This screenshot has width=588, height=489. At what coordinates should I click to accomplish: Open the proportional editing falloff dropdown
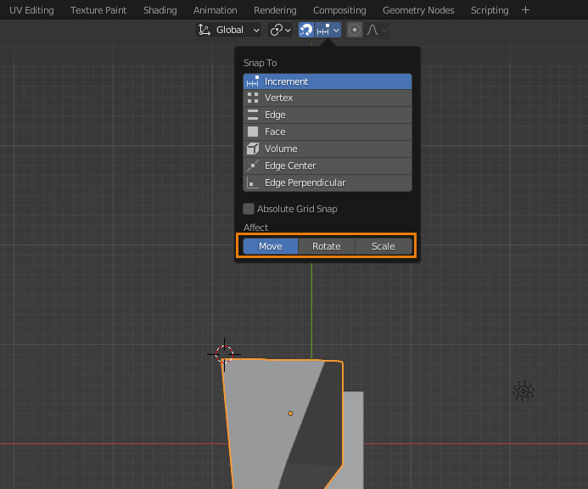click(x=377, y=30)
